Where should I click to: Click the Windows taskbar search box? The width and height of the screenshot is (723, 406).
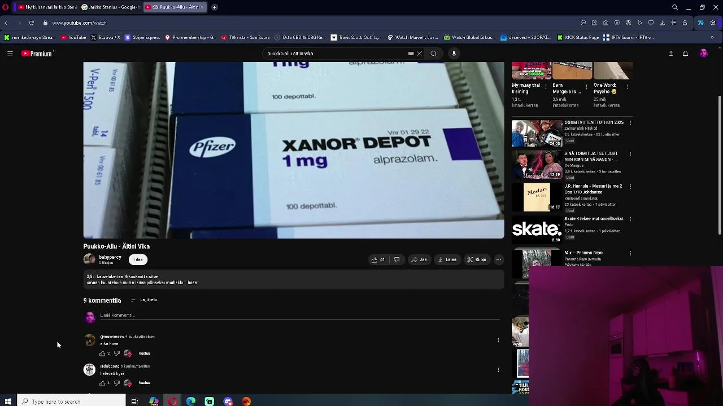point(71,401)
